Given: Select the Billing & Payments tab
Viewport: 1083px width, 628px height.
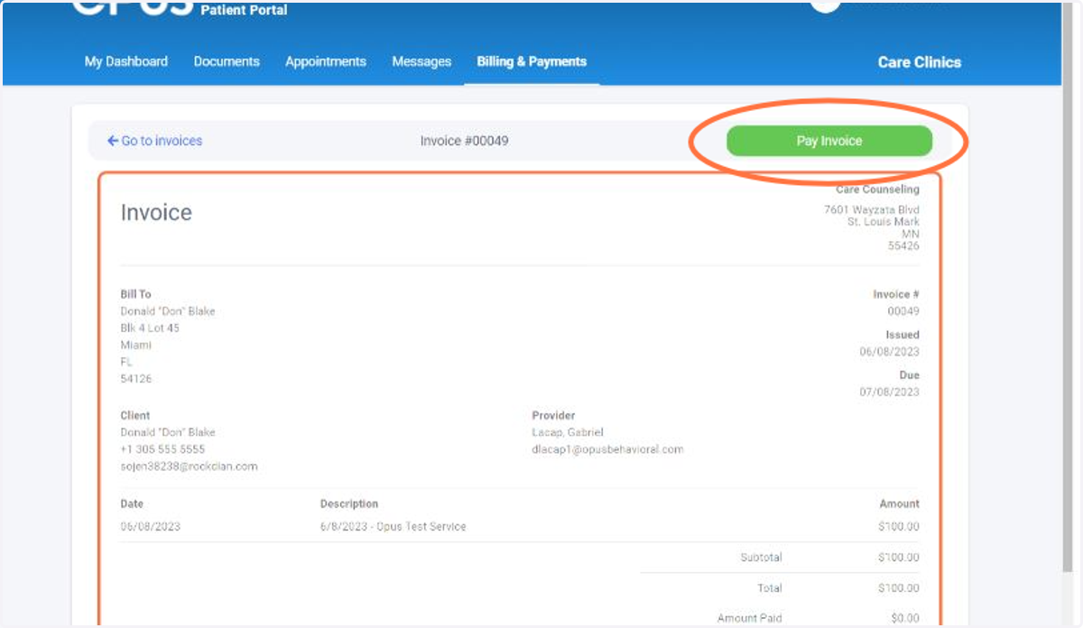Looking at the screenshot, I should [x=532, y=61].
